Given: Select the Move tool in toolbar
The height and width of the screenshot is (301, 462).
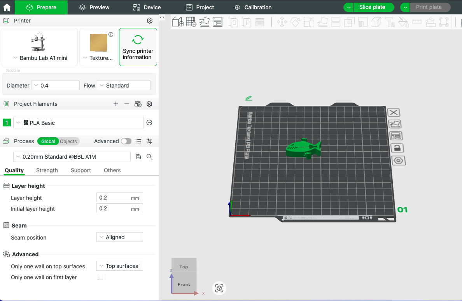Looking at the screenshot, I should [282, 22].
